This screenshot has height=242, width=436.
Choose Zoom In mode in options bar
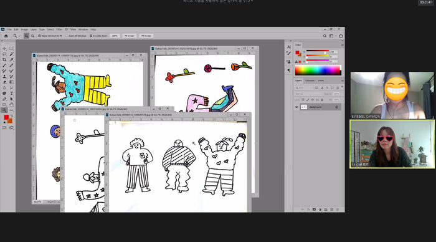(26, 36)
